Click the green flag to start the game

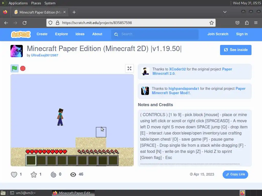(15, 68)
